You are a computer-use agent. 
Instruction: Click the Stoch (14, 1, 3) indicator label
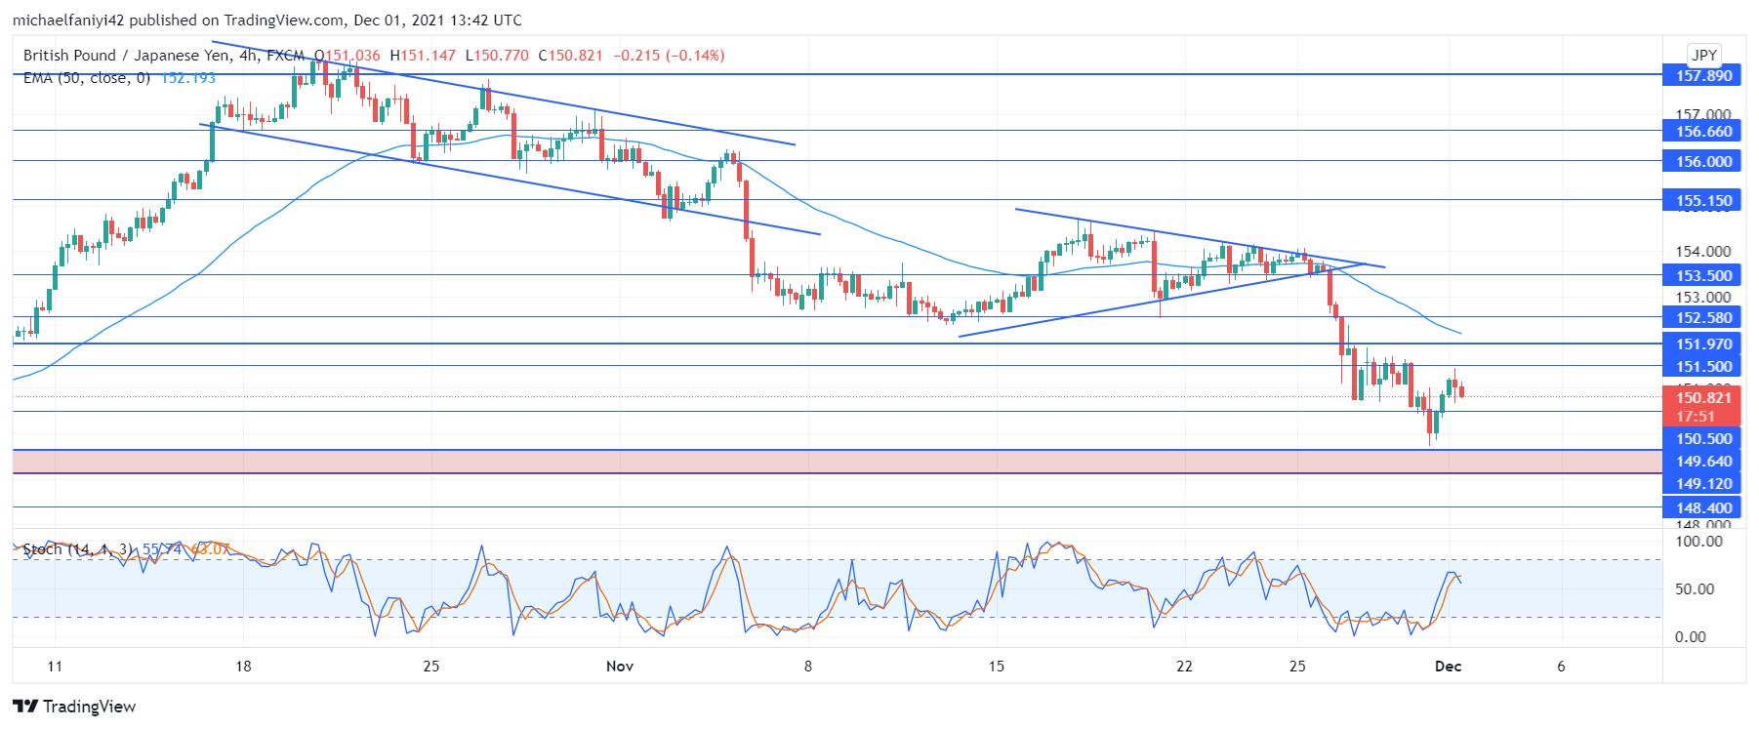click(x=80, y=549)
